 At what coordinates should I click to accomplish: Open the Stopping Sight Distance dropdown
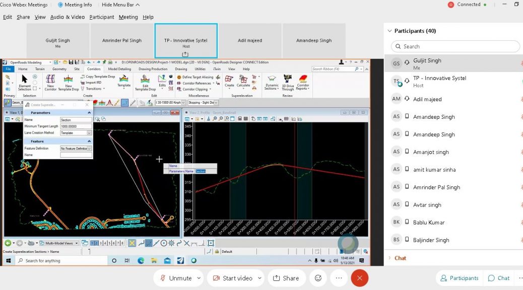[x=203, y=103]
